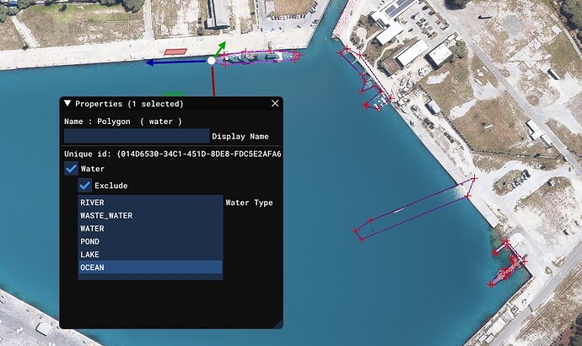Select WATER in water type list
Viewport: 582px width, 346px height.
click(150, 229)
